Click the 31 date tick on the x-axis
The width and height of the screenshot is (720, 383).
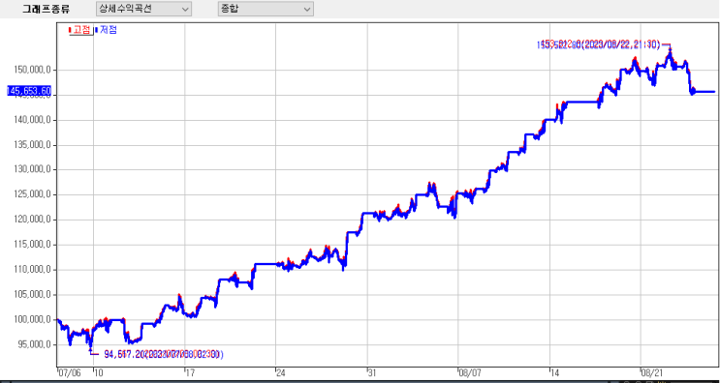(x=372, y=373)
